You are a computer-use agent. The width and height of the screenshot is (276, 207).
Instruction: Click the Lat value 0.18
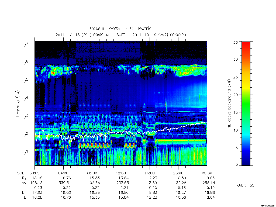(x=182, y=188)
